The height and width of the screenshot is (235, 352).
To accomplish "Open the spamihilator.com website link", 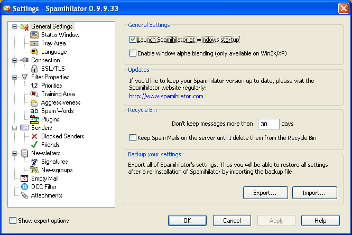I will pyautogui.click(x=166, y=97).
